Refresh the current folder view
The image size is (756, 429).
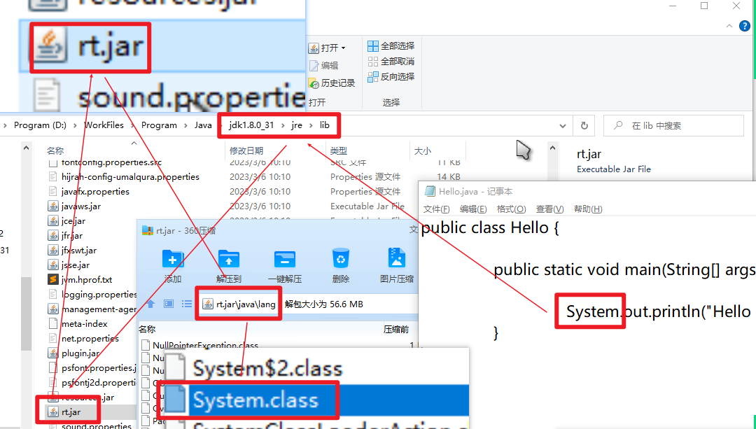(584, 126)
